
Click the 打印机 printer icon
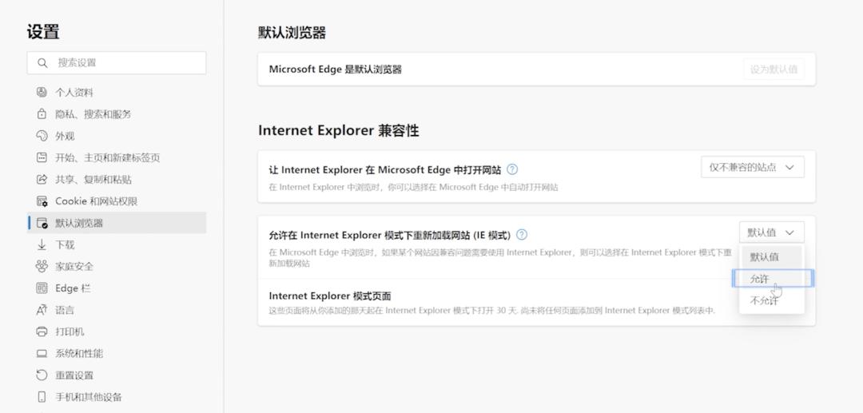(42, 332)
